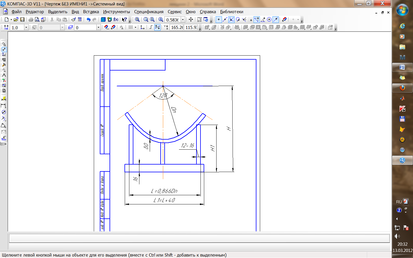Screen dimensions: 413x258
Task: Select the diameter dimension tool in the left panel
Action: click(3, 112)
